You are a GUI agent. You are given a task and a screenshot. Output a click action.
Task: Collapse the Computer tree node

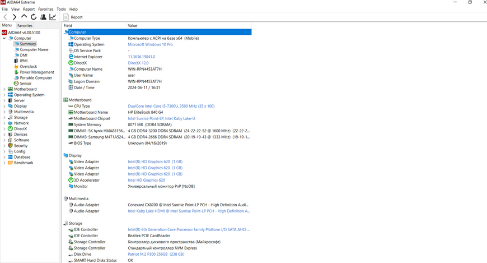click(4, 38)
